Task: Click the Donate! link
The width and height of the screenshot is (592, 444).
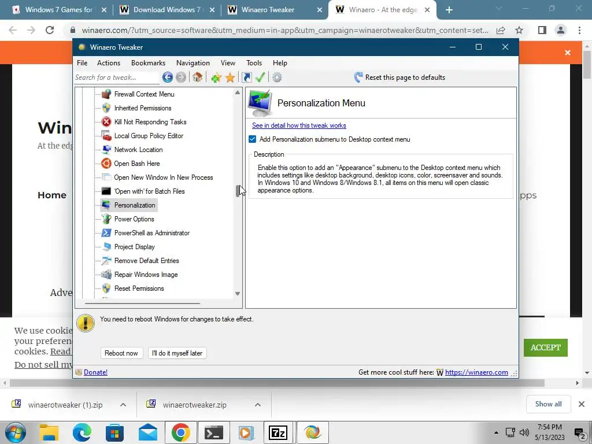Action: pos(95,372)
